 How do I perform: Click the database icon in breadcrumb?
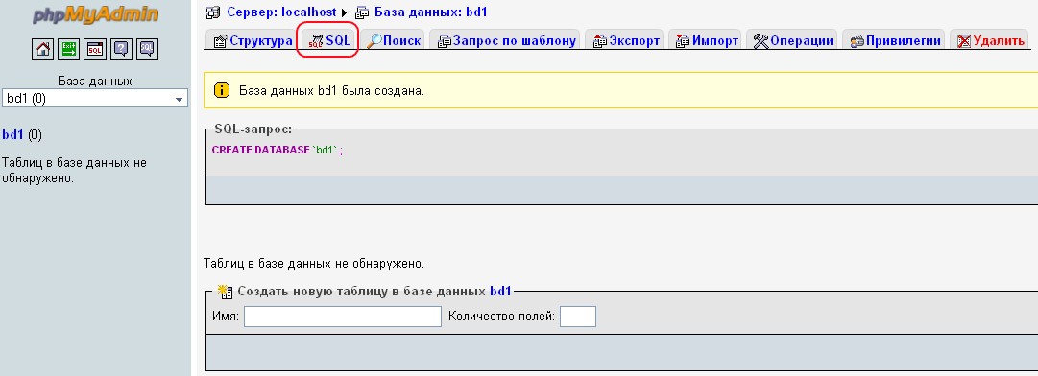363,12
